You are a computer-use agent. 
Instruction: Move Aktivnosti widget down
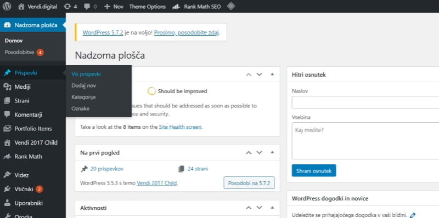point(259,208)
